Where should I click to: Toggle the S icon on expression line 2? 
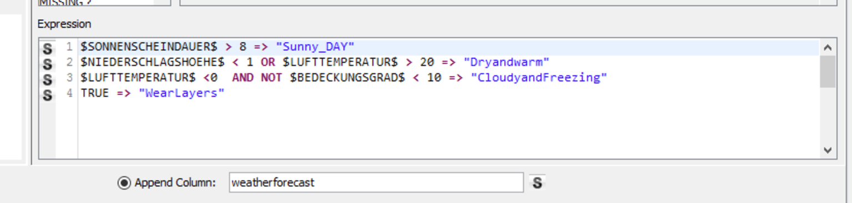pos(48,64)
